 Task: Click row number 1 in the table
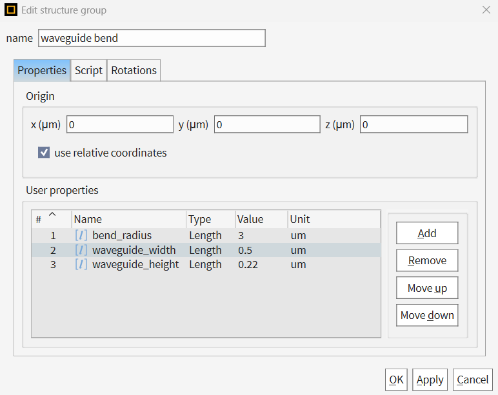53,236
